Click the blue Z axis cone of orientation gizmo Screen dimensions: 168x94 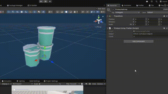[101, 22]
